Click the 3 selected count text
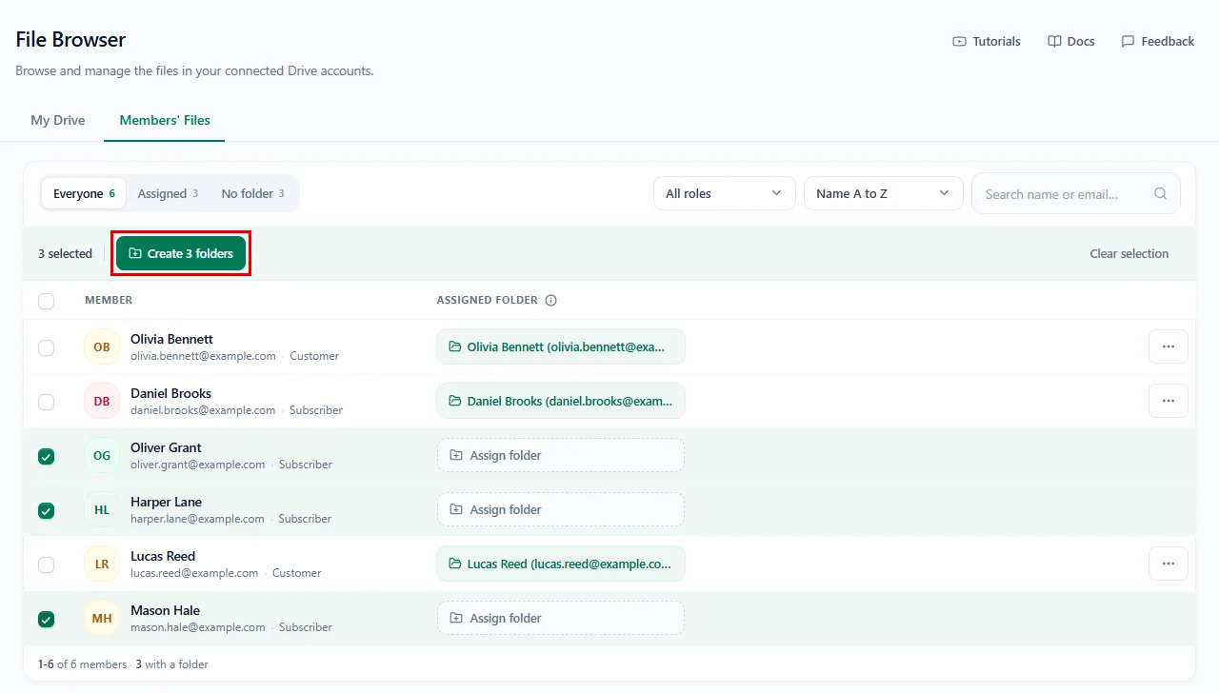Viewport: 1219px width, 693px height. pyautogui.click(x=65, y=253)
